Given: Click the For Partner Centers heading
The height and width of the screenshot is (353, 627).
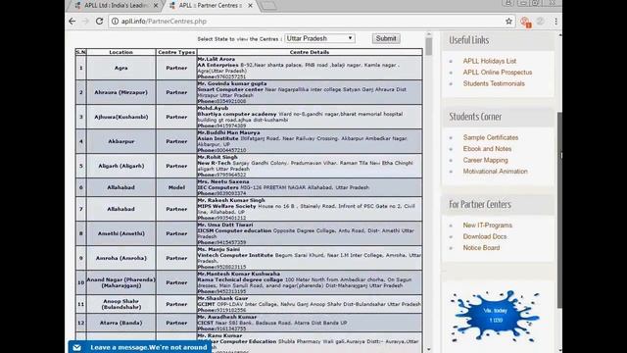Looking at the screenshot, I should coord(480,204).
